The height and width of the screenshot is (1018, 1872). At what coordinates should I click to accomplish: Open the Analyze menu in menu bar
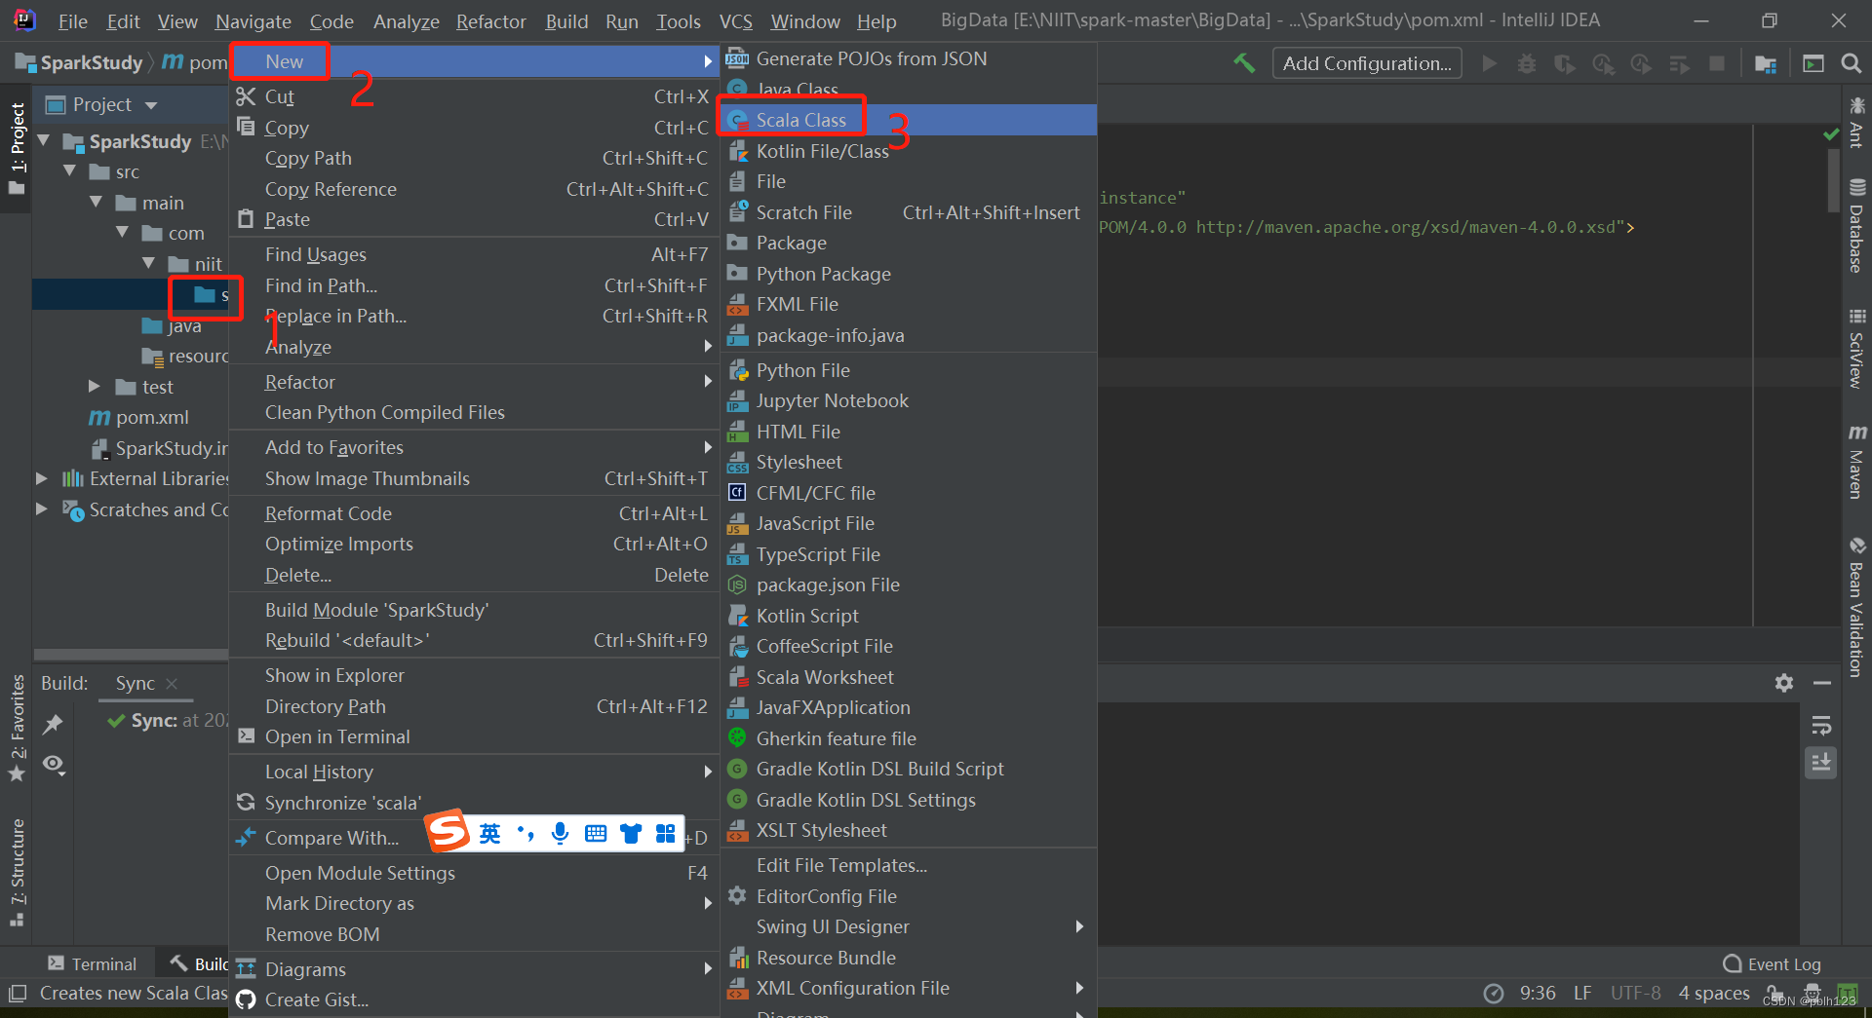point(406,20)
